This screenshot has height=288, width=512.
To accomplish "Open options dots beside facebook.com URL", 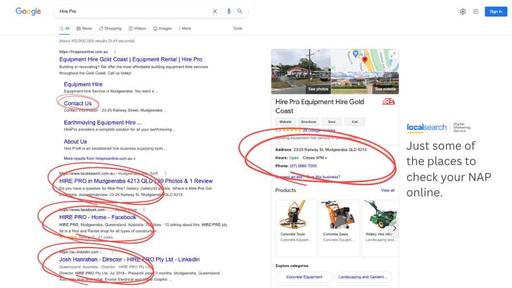I will click(x=144, y=209).
